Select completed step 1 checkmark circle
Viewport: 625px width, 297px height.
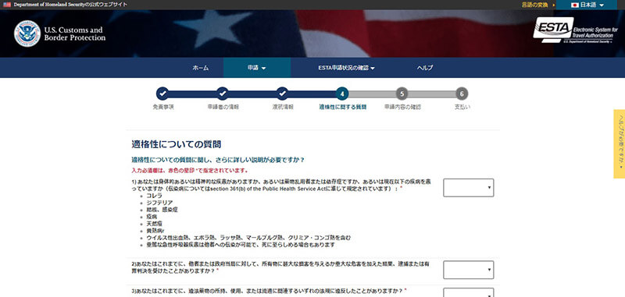[x=162, y=94]
